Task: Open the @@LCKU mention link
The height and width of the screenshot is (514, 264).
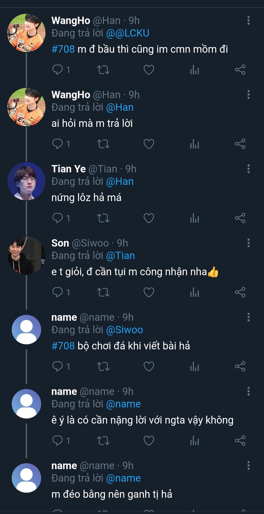Action: pos(128,33)
